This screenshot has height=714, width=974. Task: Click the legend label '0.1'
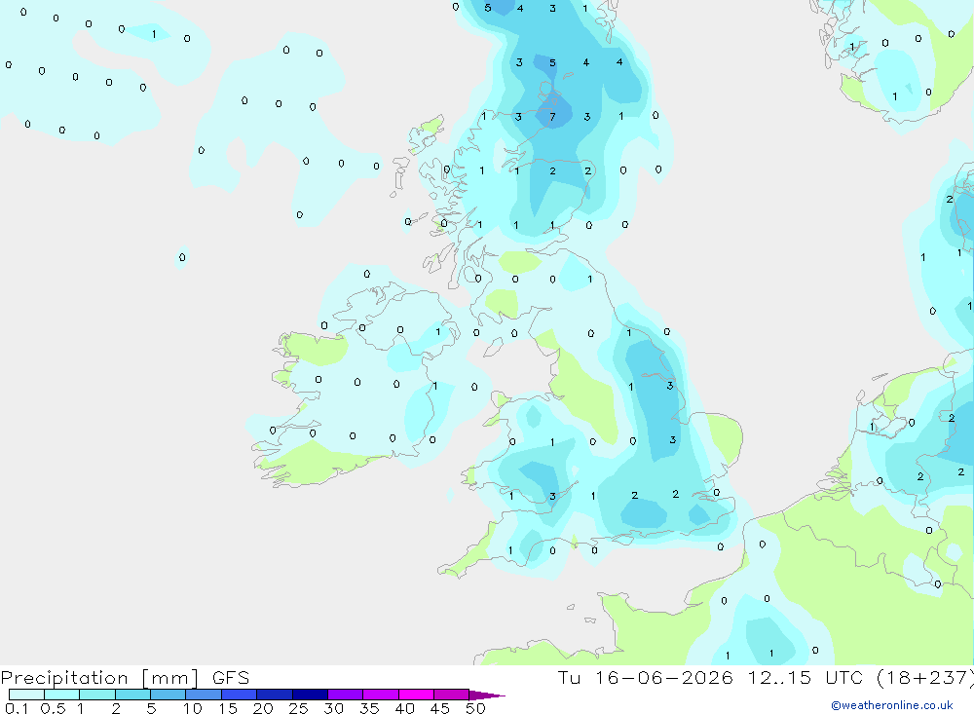pyautogui.click(x=17, y=708)
